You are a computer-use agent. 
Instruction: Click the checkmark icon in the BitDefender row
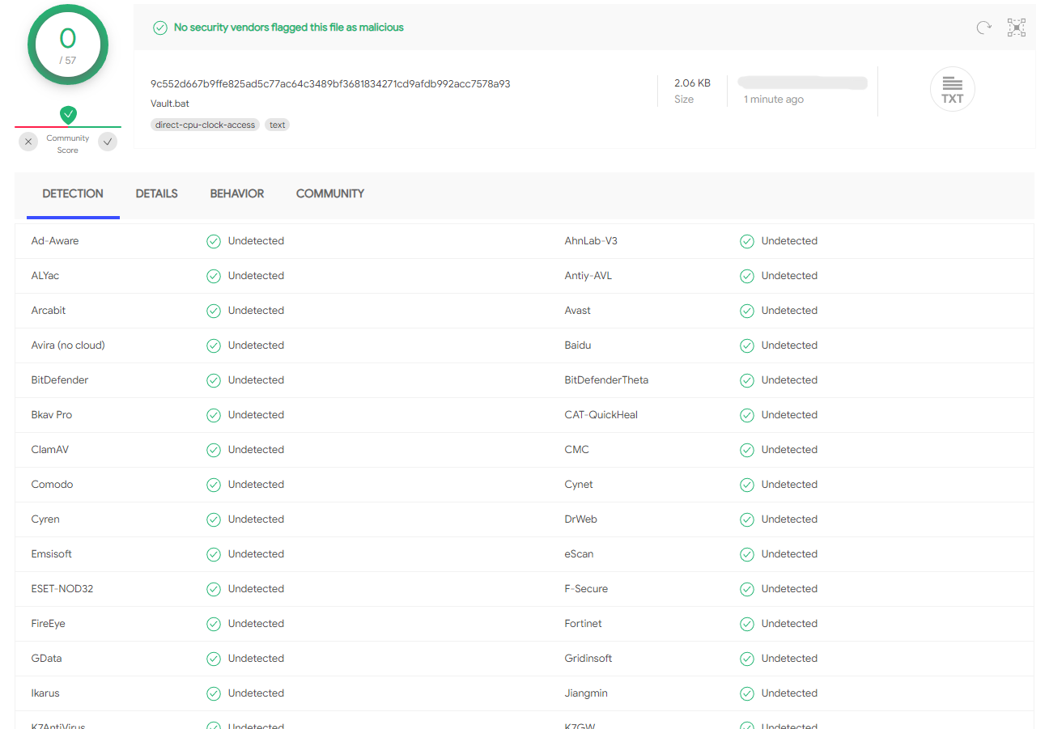pyautogui.click(x=214, y=380)
